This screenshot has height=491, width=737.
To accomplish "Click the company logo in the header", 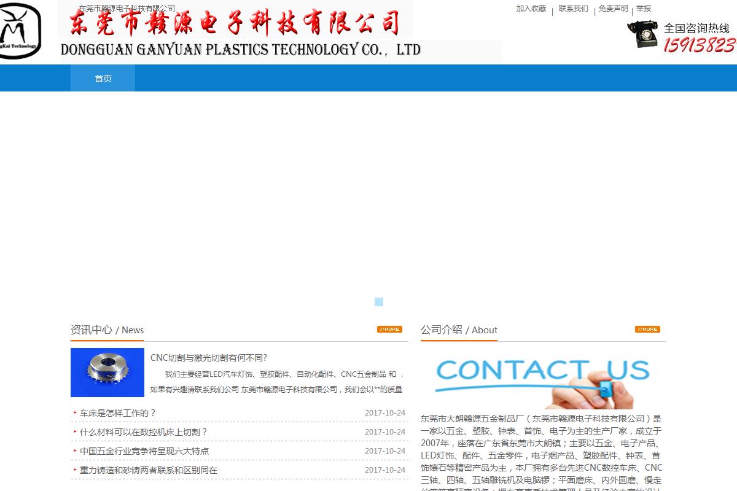I will pos(20,31).
